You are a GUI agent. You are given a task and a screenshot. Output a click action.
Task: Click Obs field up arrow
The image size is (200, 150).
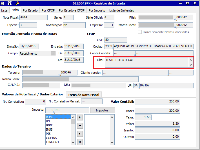(x=191, y=60)
